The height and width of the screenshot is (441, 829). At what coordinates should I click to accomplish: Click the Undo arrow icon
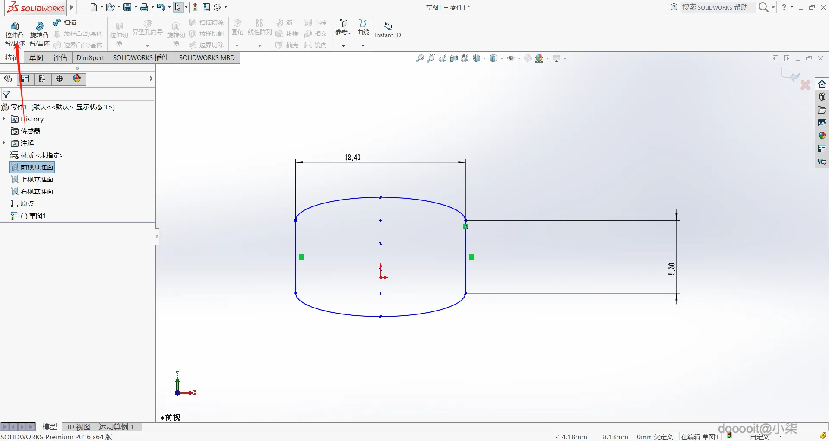(161, 7)
